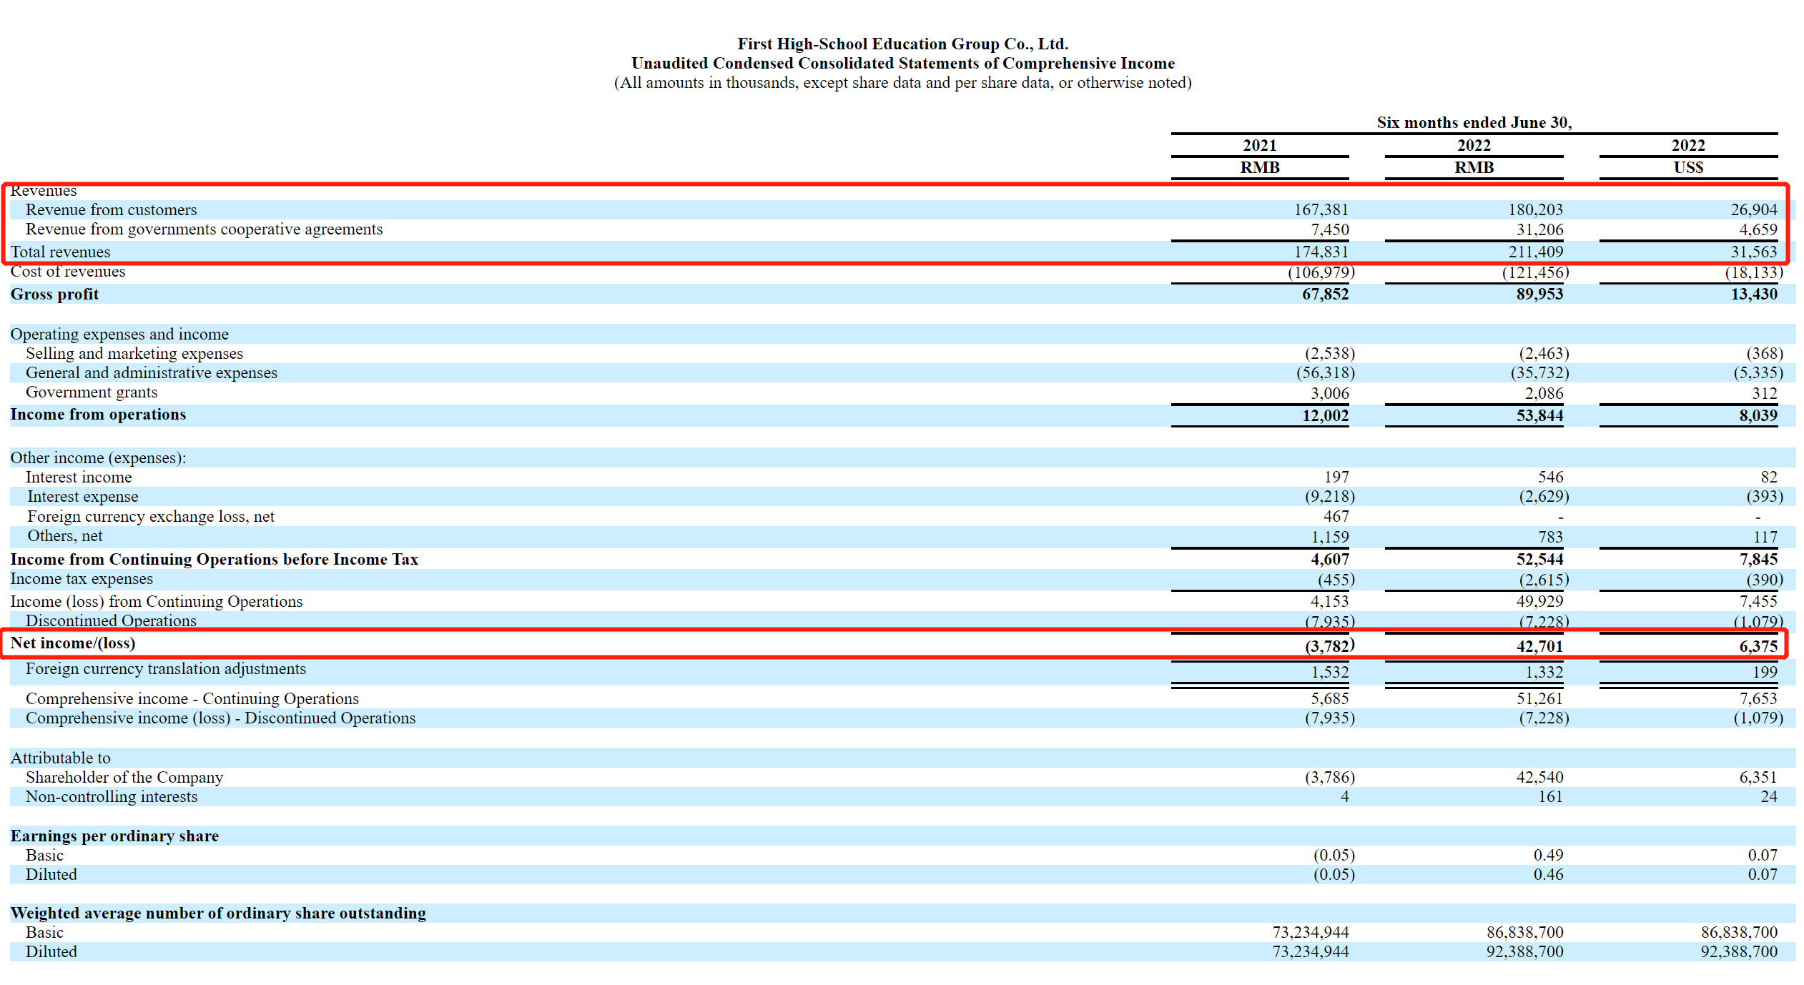Image resolution: width=1804 pixels, height=985 pixels.
Task: Click General and administrative expenses label
Action: (151, 372)
